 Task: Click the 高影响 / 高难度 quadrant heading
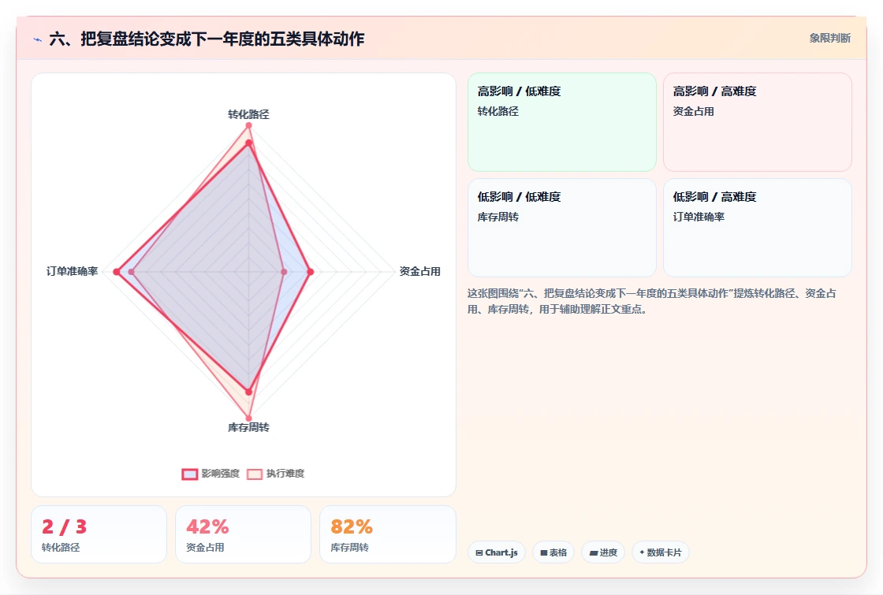(x=714, y=91)
